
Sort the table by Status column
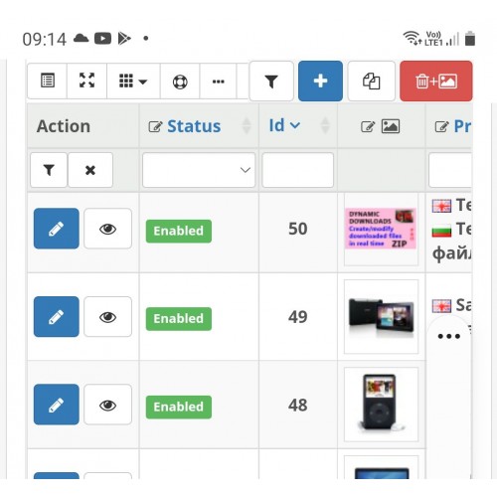point(194,126)
